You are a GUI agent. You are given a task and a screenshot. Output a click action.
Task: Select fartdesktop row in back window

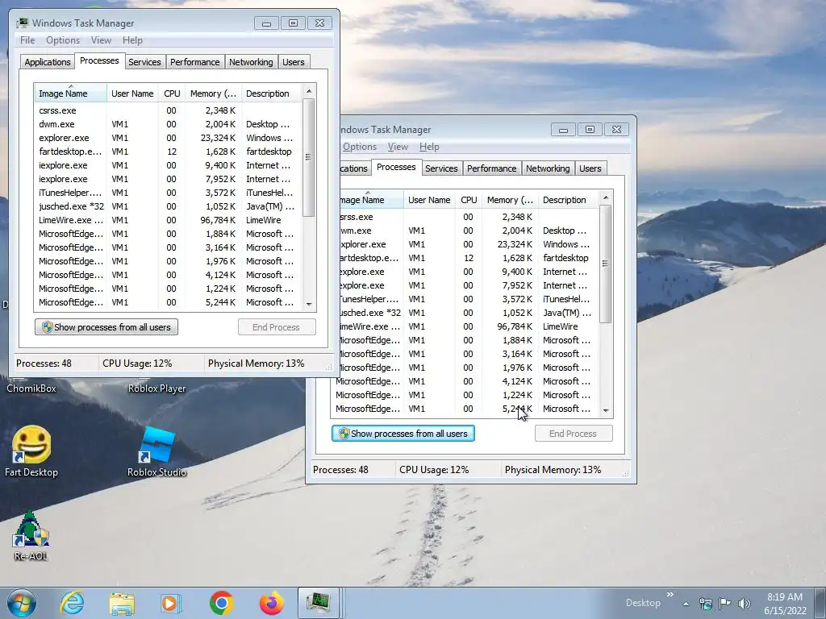(x=168, y=152)
